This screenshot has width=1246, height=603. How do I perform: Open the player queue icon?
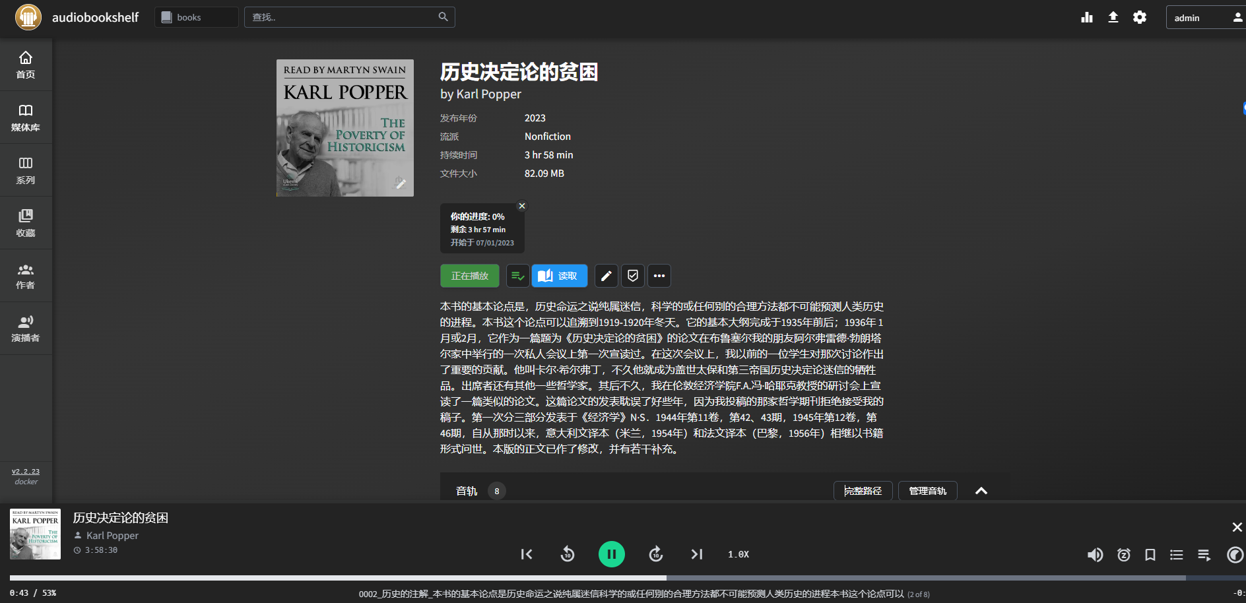[x=1204, y=555]
